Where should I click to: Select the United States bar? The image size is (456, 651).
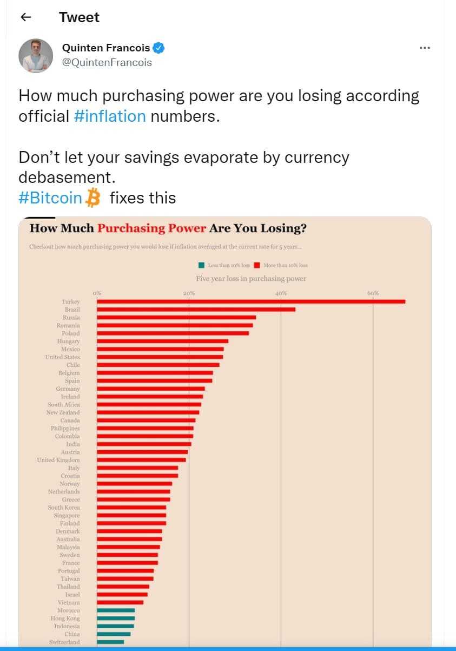point(160,357)
